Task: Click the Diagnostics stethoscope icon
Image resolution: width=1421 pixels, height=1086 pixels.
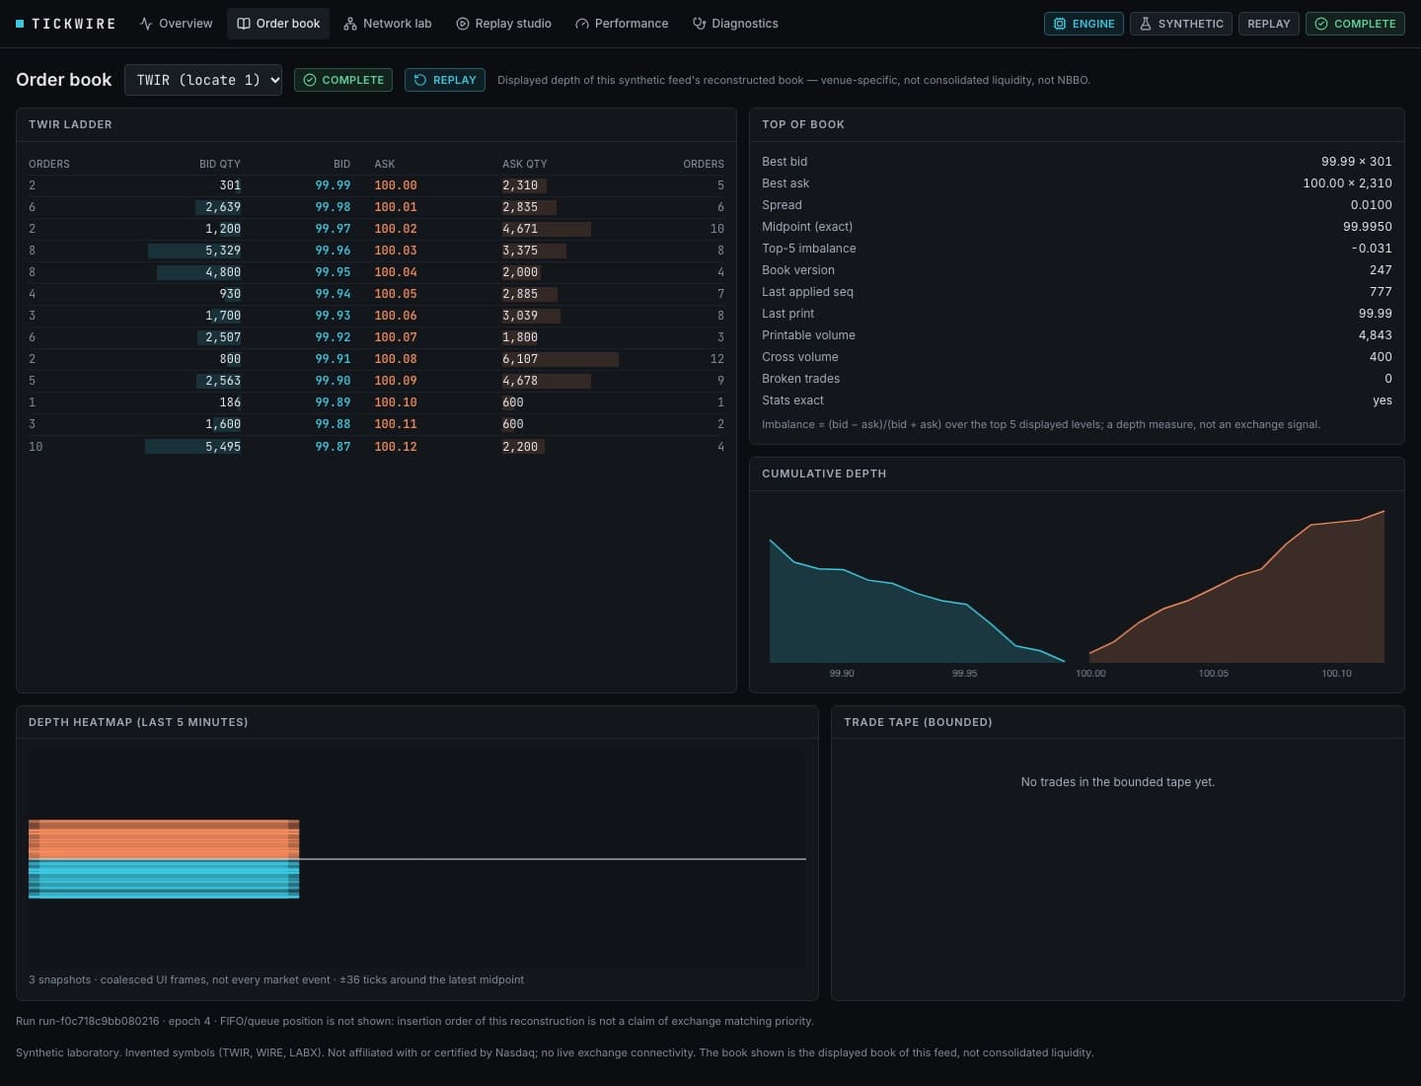Action: click(700, 24)
